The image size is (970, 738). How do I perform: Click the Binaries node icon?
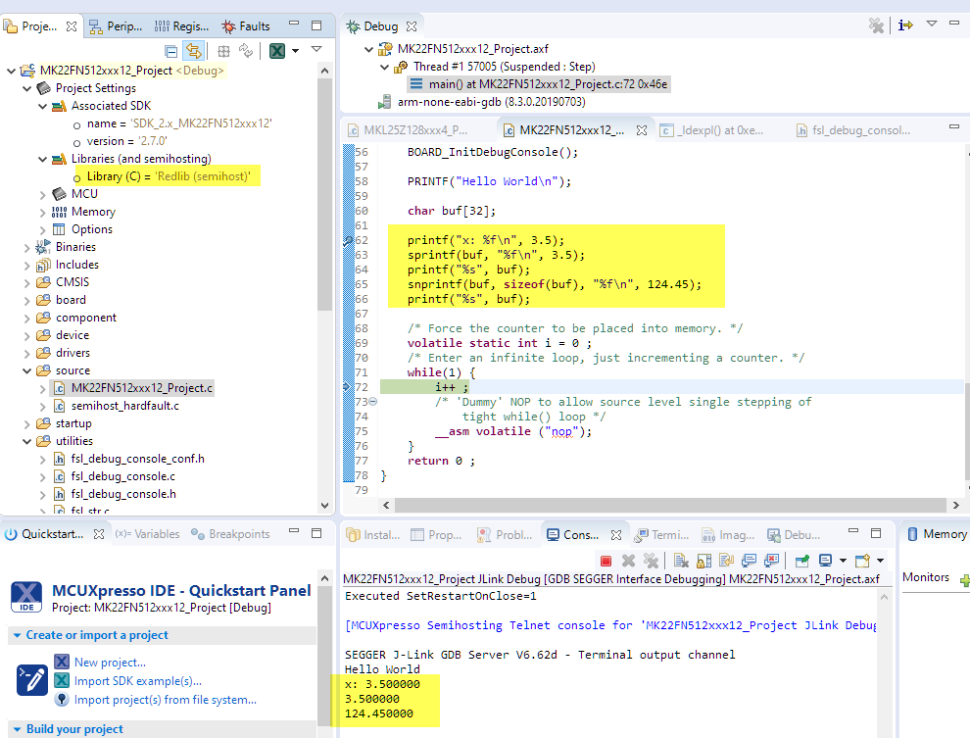pyautogui.click(x=43, y=247)
